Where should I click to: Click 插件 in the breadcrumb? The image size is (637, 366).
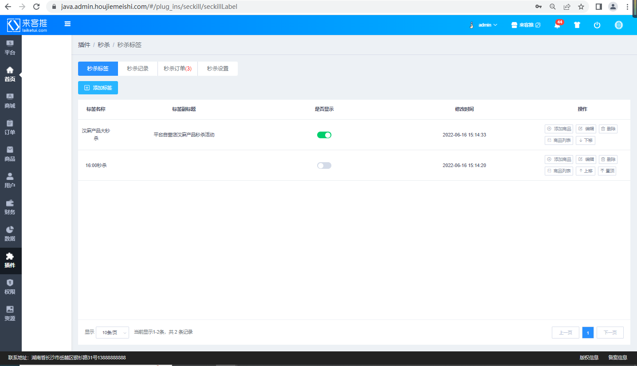(84, 45)
